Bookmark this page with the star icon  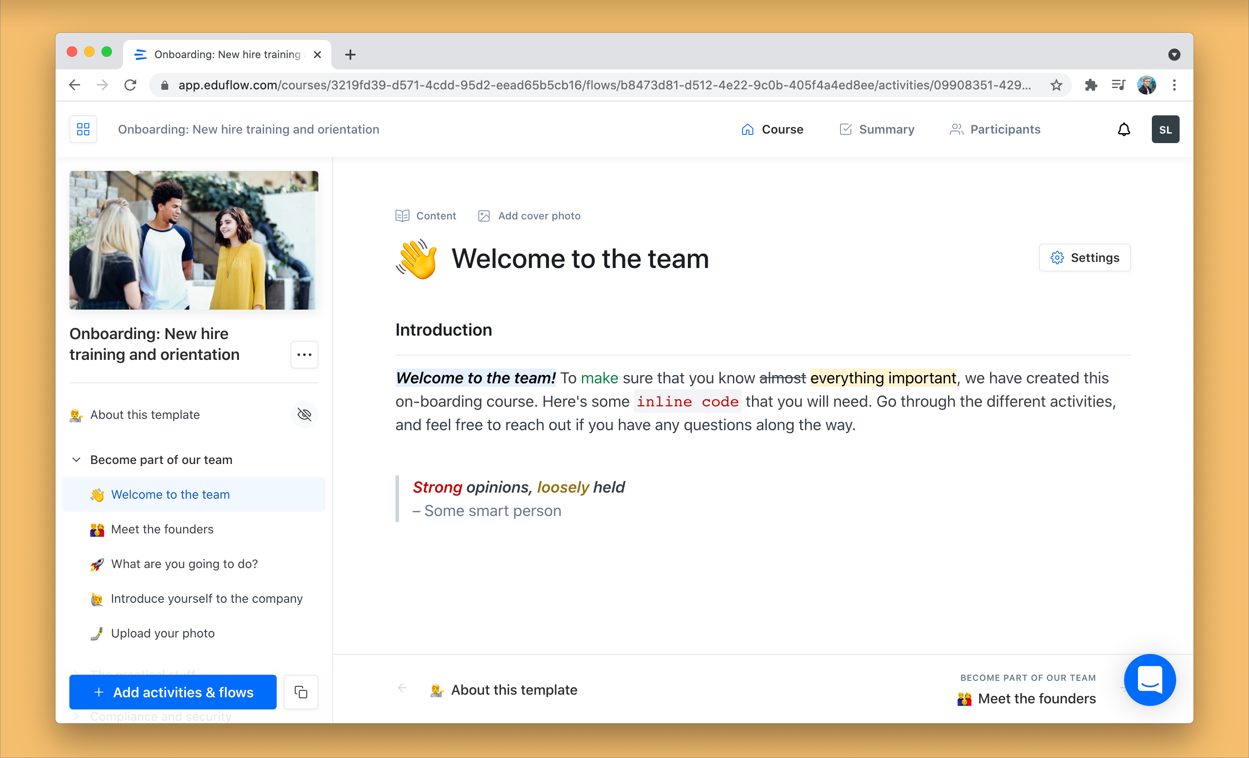click(1056, 85)
